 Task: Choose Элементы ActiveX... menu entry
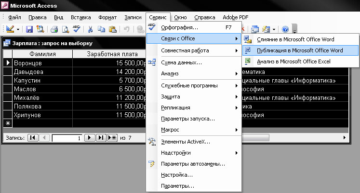(x=194, y=142)
